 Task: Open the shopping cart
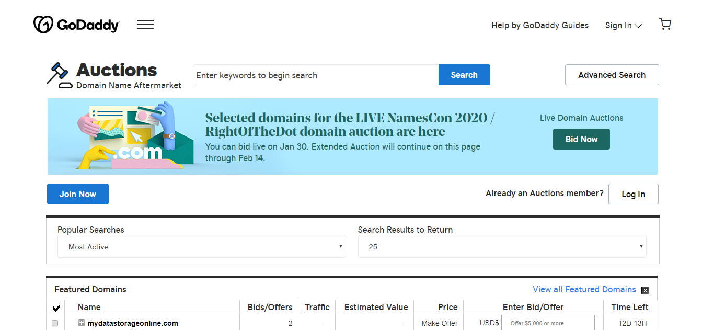(665, 24)
